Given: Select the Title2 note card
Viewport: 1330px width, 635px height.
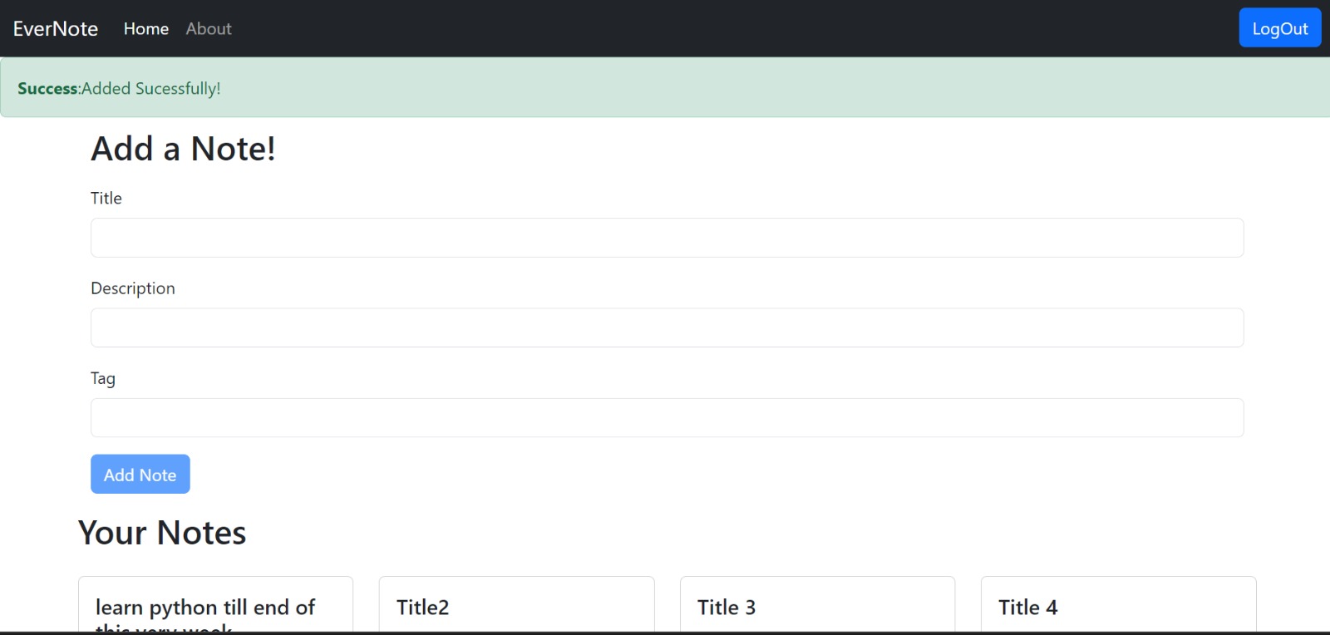Looking at the screenshot, I should click(x=516, y=604).
